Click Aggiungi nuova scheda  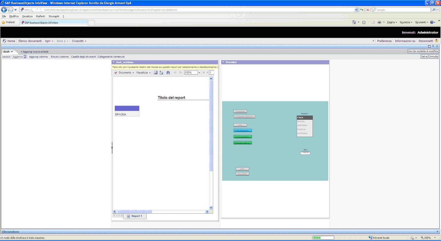point(34,52)
